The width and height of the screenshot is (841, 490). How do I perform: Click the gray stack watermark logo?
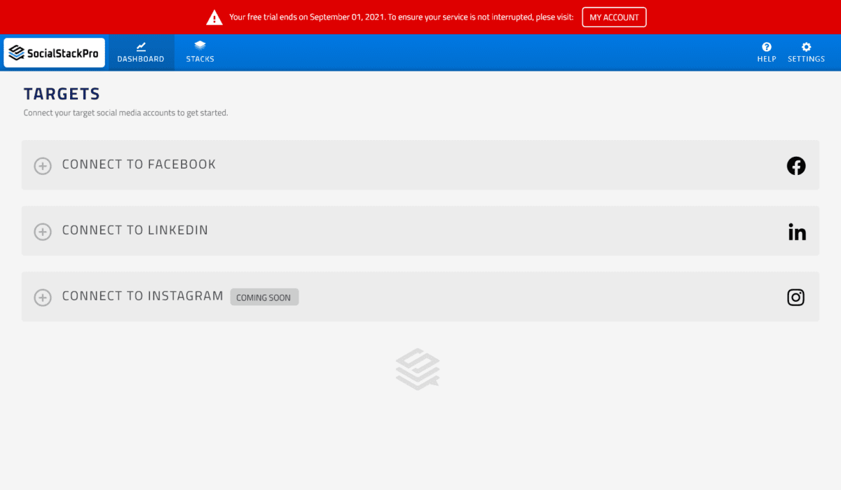point(418,369)
